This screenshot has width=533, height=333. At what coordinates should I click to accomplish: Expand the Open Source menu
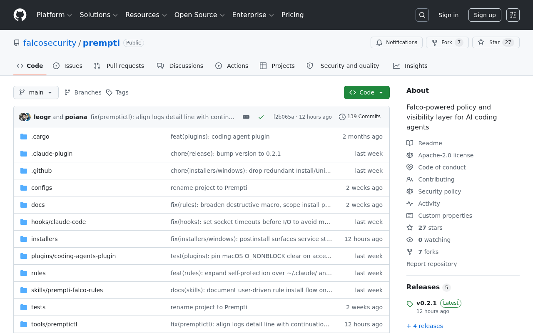point(199,15)
